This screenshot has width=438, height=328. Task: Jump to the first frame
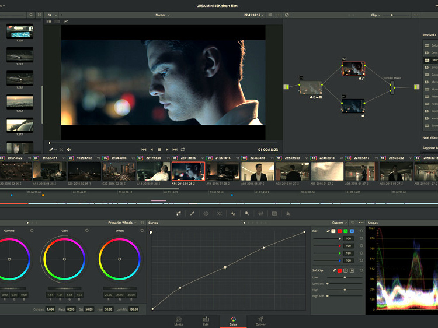144,150
